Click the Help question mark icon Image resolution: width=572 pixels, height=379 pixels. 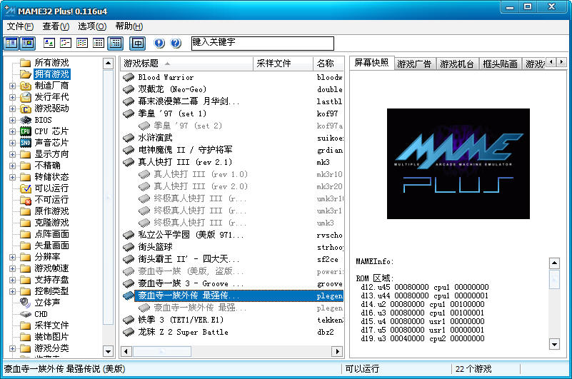coord(176,44)
